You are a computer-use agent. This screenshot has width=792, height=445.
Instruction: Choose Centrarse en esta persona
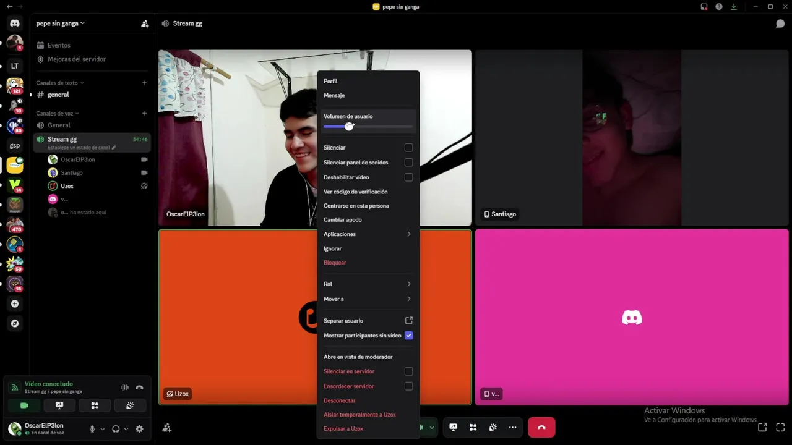click(368, 206)
